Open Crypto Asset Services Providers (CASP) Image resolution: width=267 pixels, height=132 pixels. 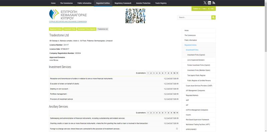[199, 86]
